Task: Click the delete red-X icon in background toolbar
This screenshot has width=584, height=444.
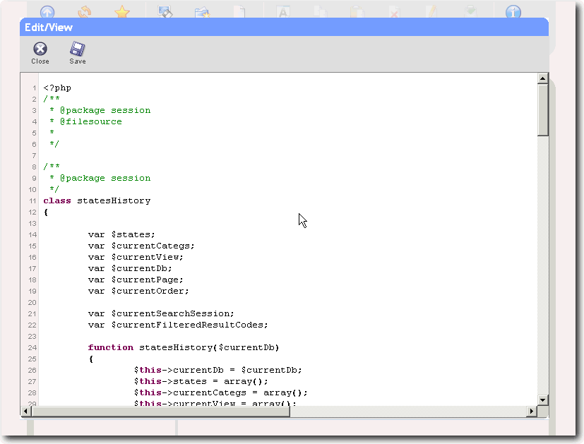Action: point(395,12)
